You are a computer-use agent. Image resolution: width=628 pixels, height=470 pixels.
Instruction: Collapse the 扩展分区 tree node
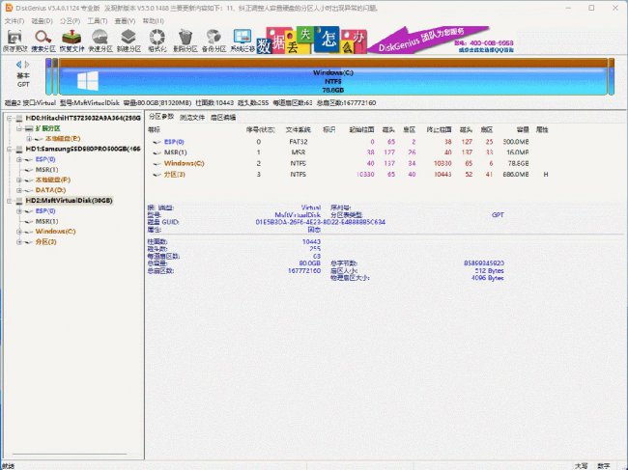[x=18, y=128]
